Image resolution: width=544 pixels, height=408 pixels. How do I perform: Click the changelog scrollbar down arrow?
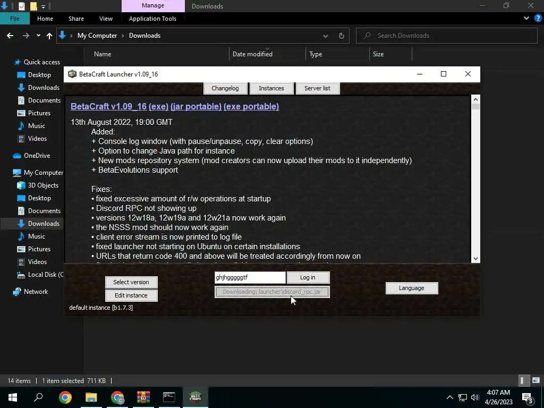[x=475, y=259]
